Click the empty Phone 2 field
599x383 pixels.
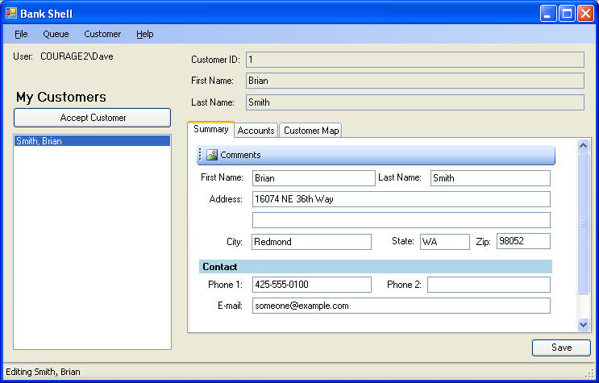point(489,285)
